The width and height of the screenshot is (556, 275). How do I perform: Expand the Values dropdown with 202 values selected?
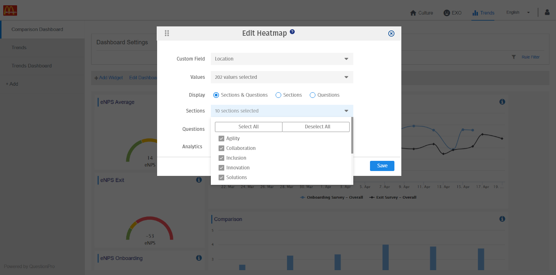(282, 77)
